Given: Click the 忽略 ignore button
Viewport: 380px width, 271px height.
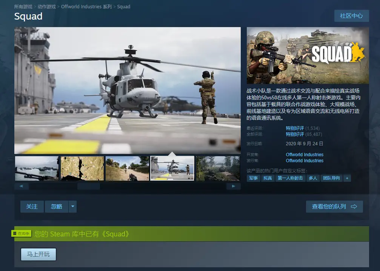Looking at the screenshot, I should pos(57,207).
